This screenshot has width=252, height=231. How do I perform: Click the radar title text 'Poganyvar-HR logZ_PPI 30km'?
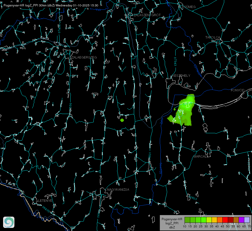pyautogui.click(x=25, y=5)
